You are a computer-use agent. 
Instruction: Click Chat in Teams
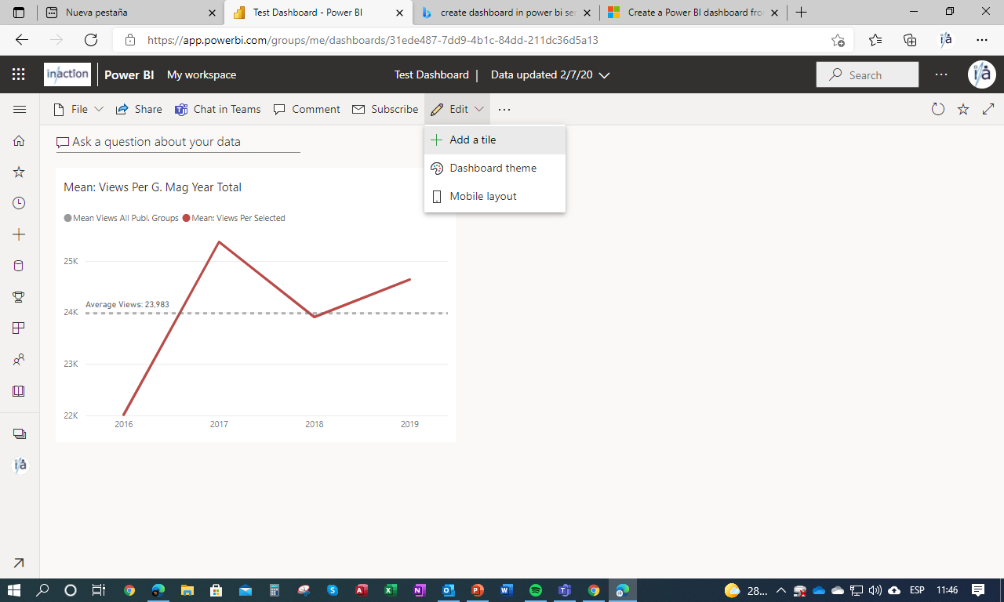[x=218, y=109]
